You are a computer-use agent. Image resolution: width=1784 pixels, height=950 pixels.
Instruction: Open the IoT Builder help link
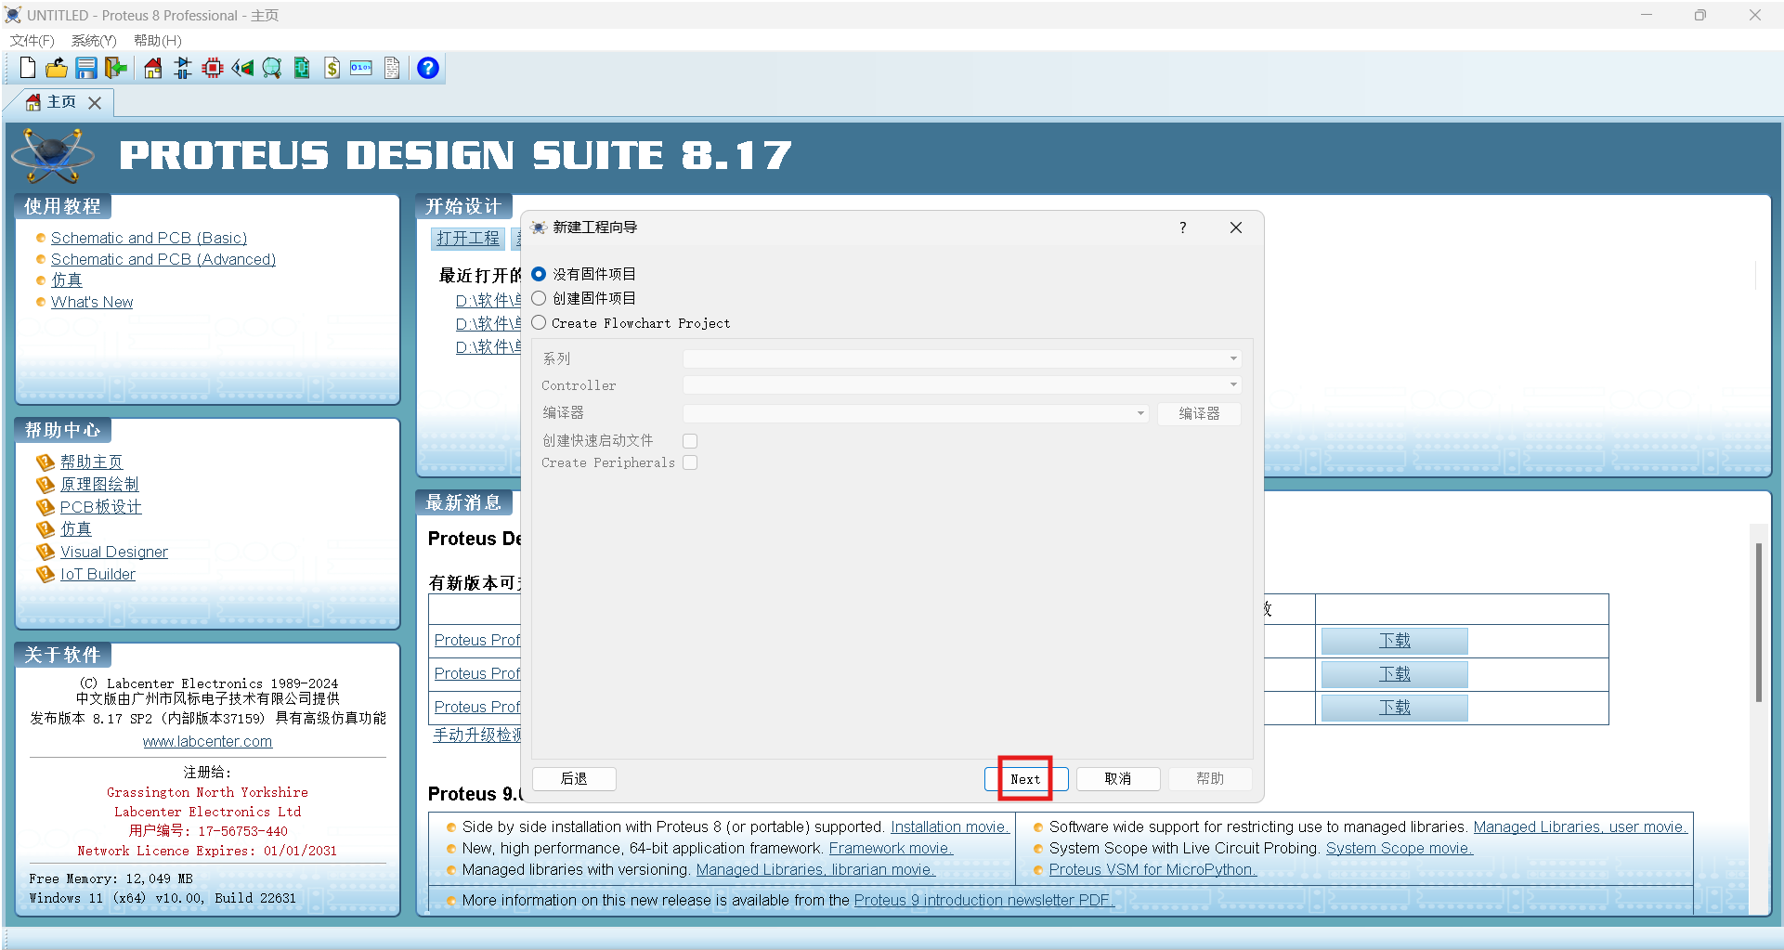pos(98,574)
